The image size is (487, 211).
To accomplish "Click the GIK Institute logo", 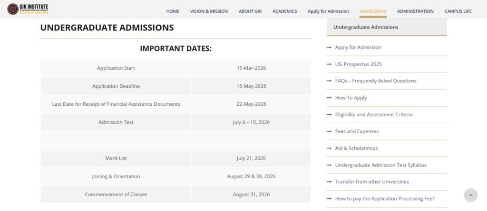I will tap(27, 9).
